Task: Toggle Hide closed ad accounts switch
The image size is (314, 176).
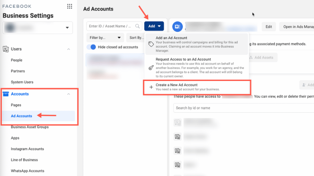Action: click(x=91, y=47)
